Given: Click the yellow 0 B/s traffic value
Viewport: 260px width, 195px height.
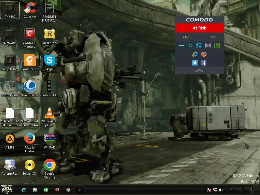Looking at the screenshot, I should (186, 37).
